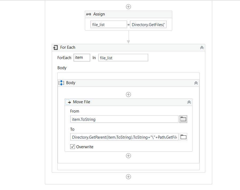Click the Body sequence icon
This screenshot has height=190, width=240.
click(x=61, y=83)
